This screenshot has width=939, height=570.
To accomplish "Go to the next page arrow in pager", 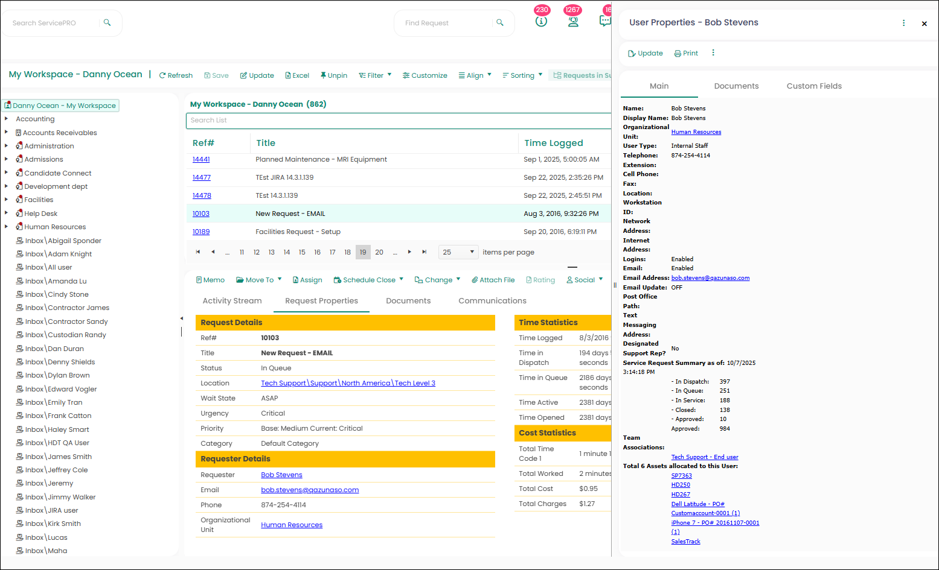I will pos(409,252).
